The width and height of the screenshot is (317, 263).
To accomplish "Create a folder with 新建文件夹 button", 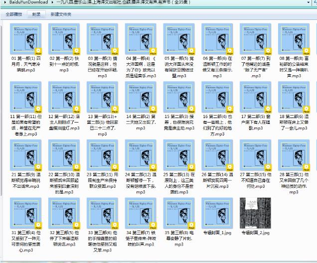I will (61, 14).
